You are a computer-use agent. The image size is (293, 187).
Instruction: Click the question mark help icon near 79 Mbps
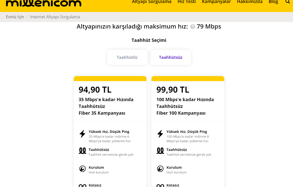click(x=193, y=27)
